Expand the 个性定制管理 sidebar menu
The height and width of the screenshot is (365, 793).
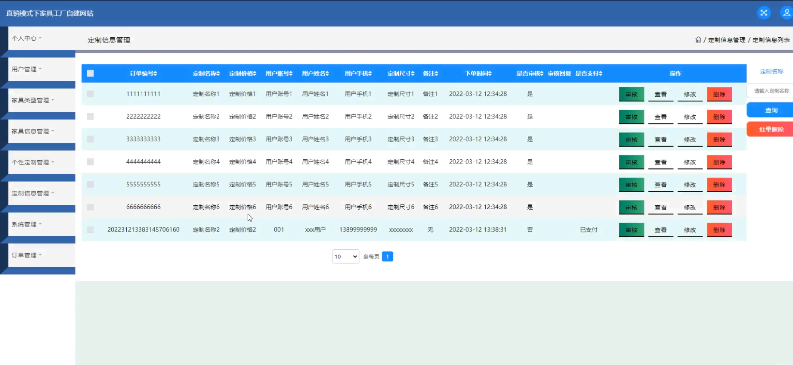point(42,162)
